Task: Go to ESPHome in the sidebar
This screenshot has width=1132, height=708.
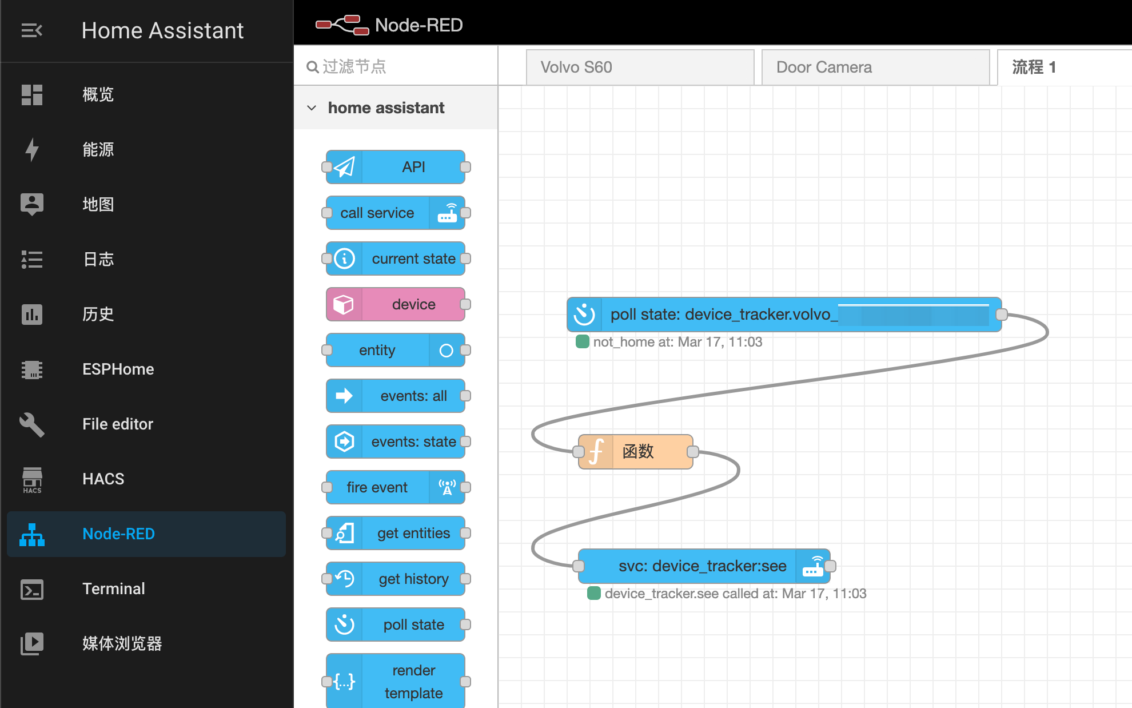Action: (146, 369)
